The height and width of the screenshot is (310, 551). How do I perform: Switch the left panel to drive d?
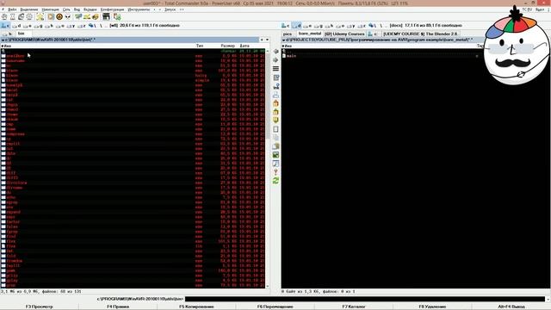click(x=17, y=26)
